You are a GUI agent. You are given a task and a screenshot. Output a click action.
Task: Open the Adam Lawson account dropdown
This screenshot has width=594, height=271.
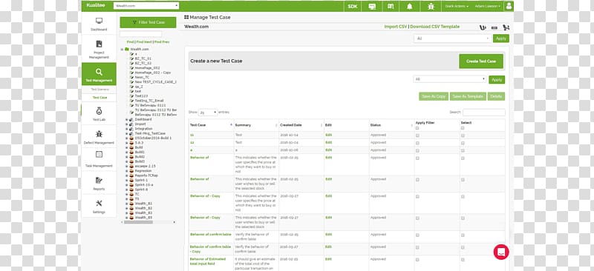pyautogui.click(x=488, y=7)
